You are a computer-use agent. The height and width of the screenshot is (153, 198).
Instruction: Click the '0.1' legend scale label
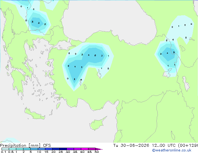[x=3, y=152]
